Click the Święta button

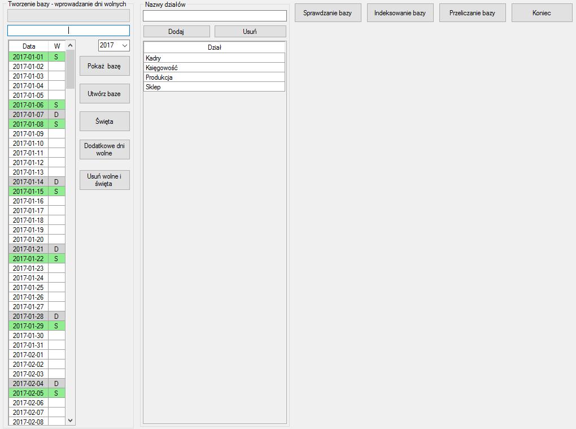pos(104,122)
